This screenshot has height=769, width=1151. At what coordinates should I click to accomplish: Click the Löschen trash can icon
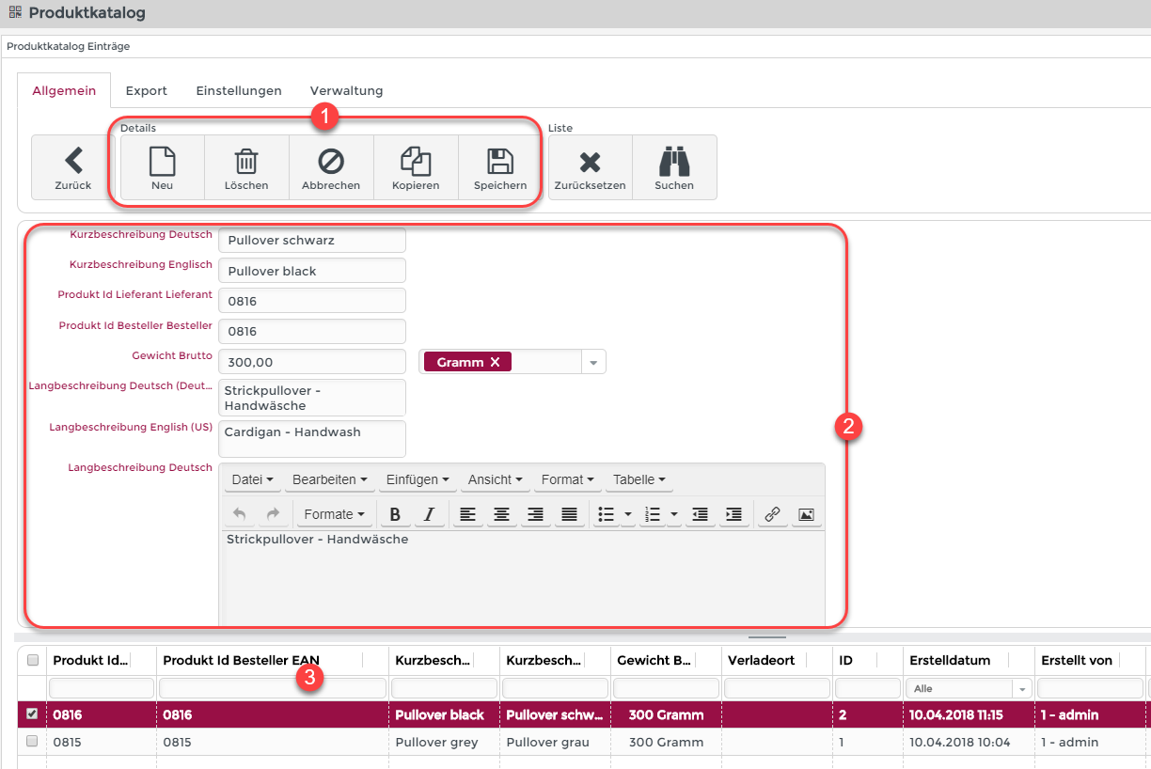pos(246,162)
